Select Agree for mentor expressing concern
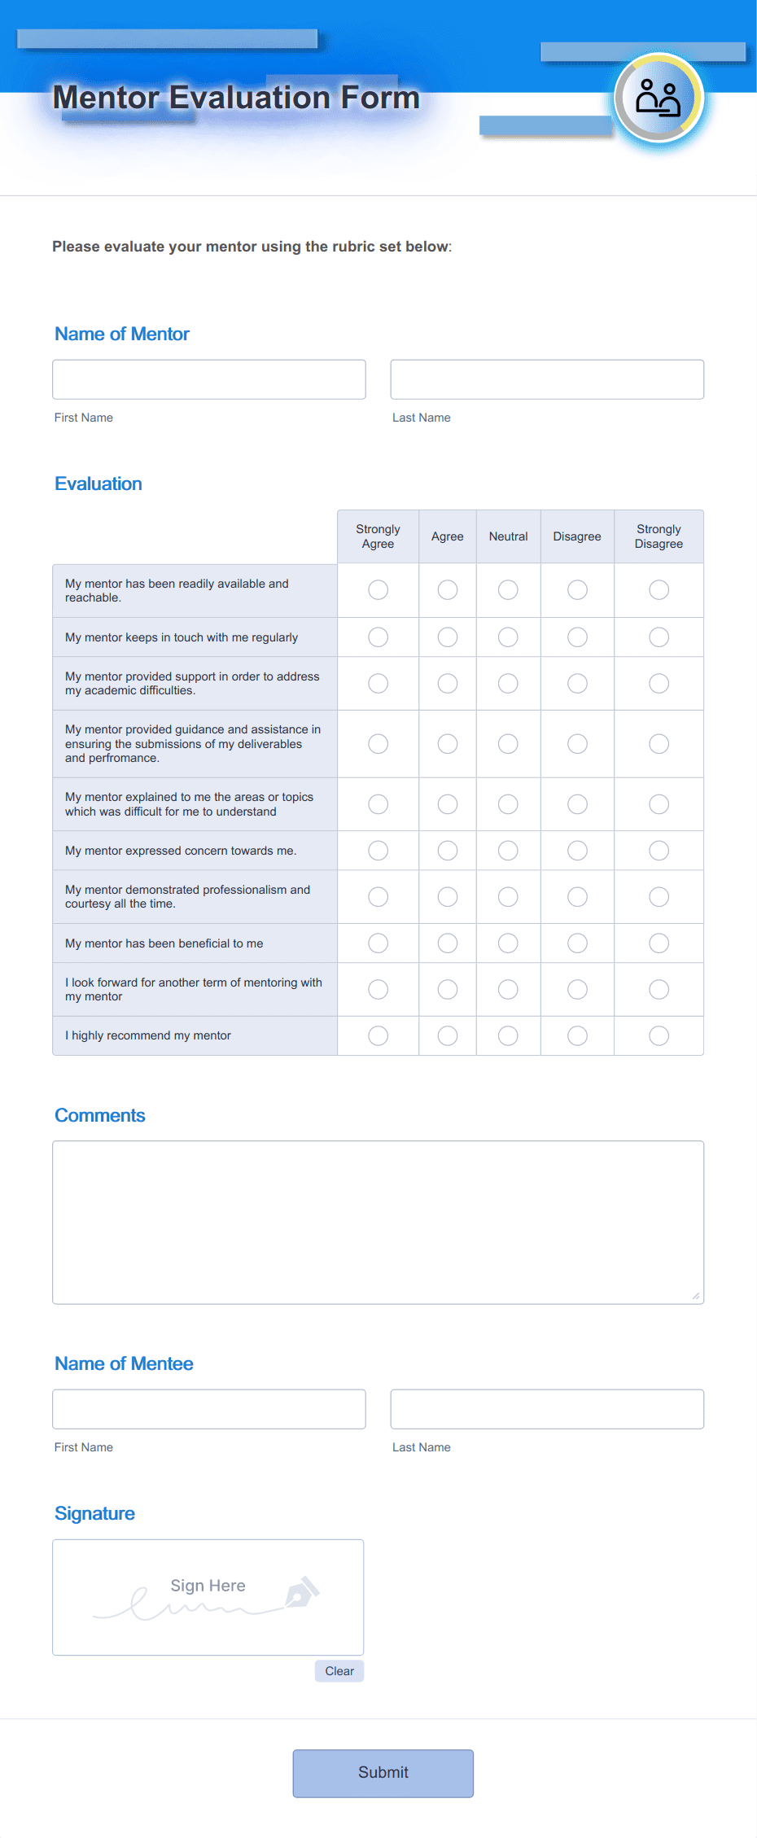Screen dimensions: 757x1838 (447, 850)
